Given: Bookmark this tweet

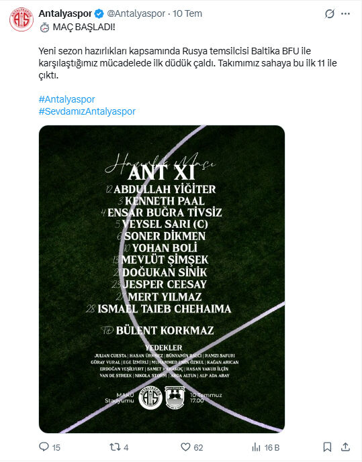Looking at the screenshot, I should tap(327, 447).
